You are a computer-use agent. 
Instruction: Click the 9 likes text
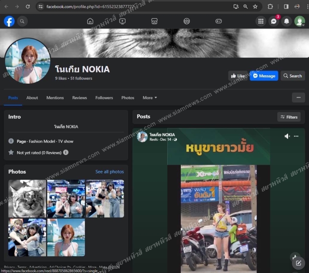61,78
